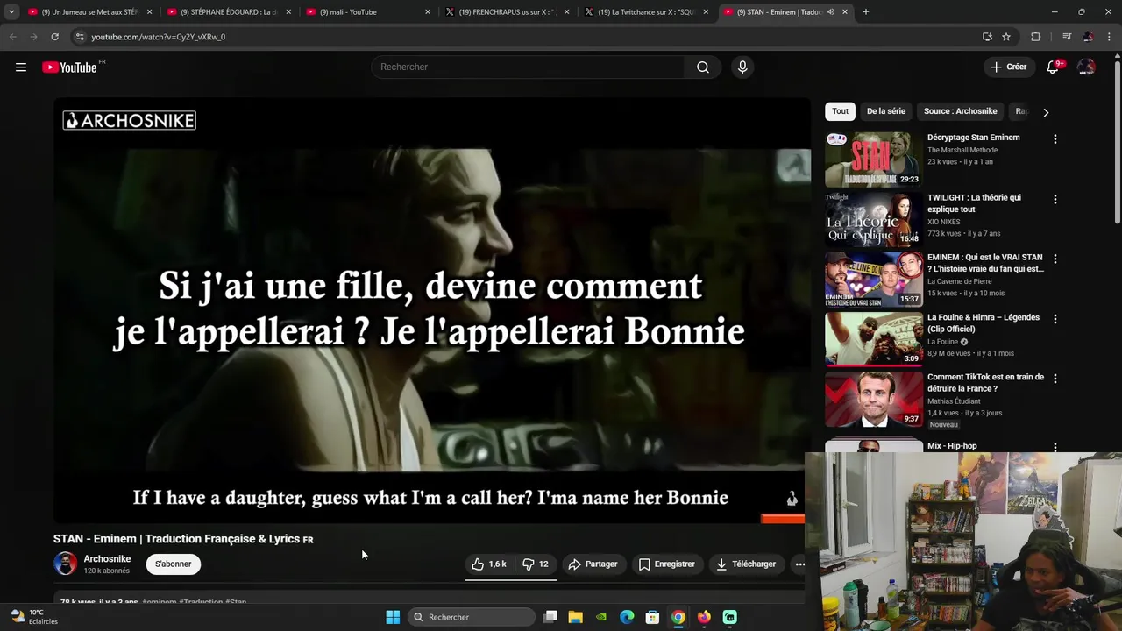This screenshot has width=1122, height=631.
Task: Open File Explorer from the taskbar
Action: click(x=575, y=617)
